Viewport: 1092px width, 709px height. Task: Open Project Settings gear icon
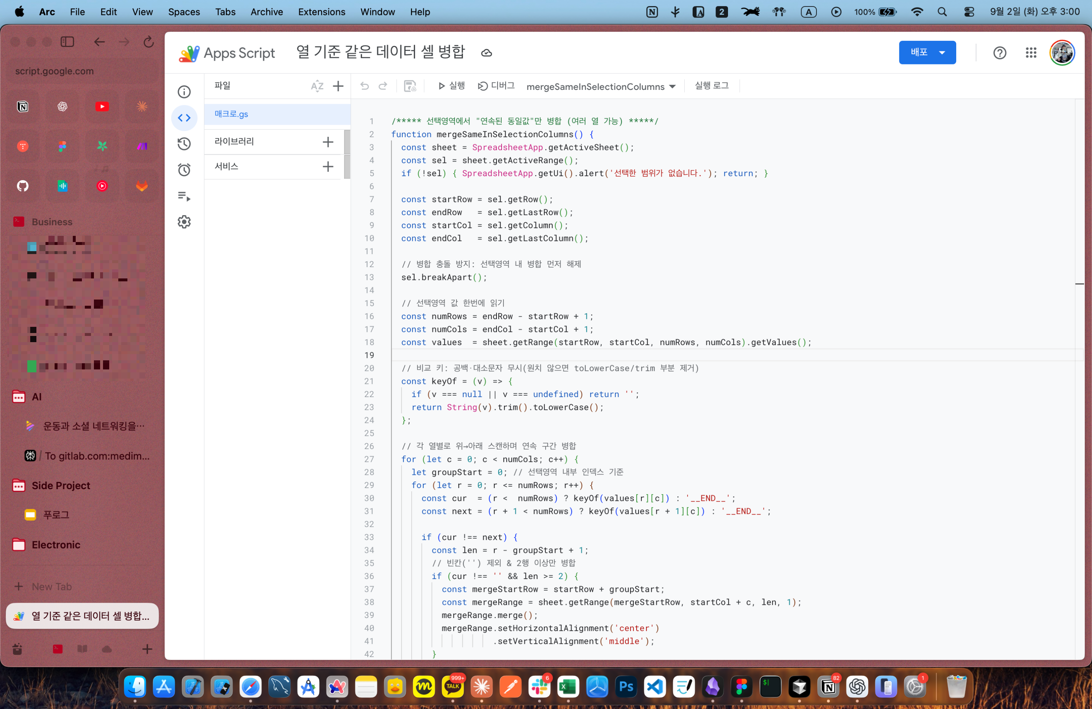coord(184,222)
